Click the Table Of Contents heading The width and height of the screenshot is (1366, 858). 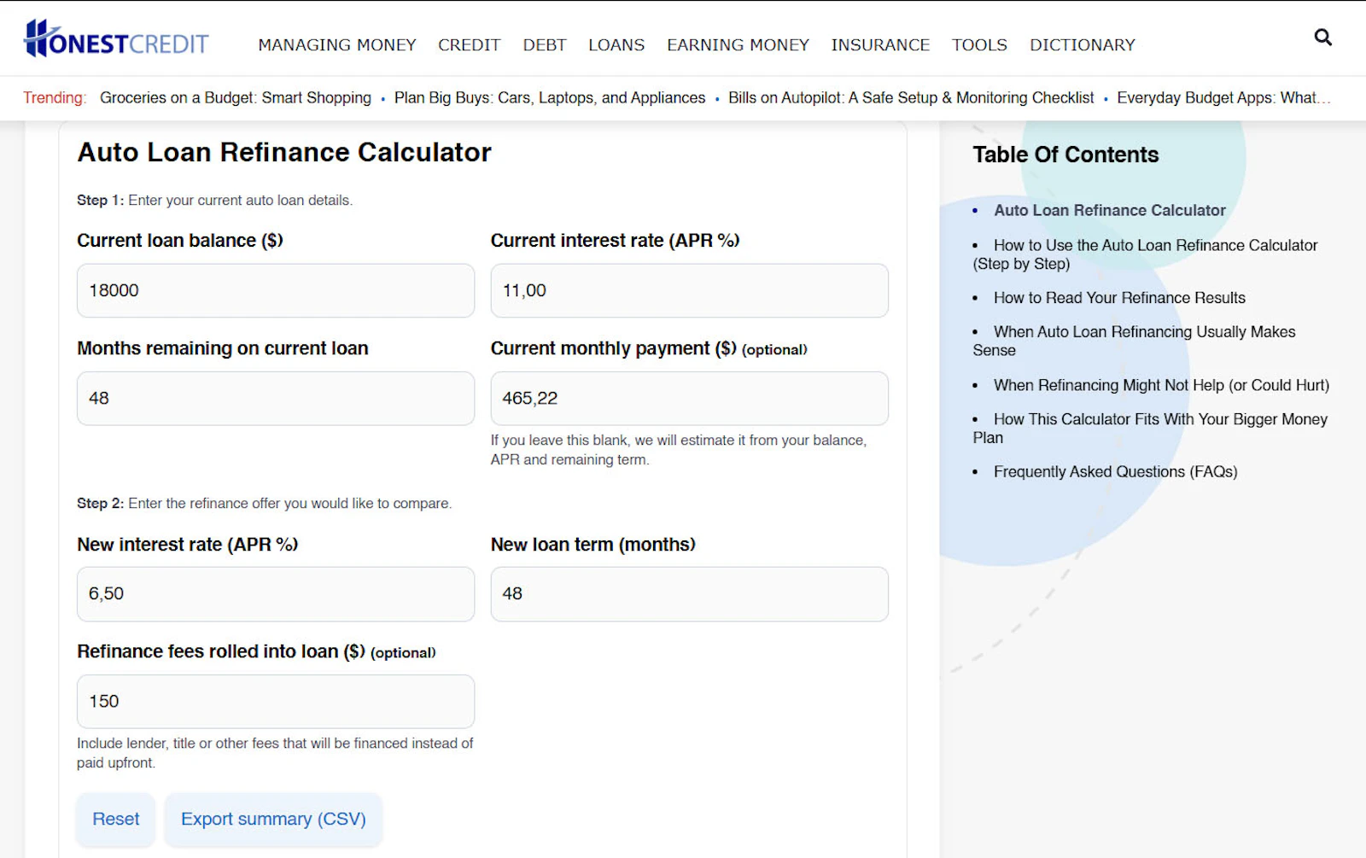(x=1065, y=155)
